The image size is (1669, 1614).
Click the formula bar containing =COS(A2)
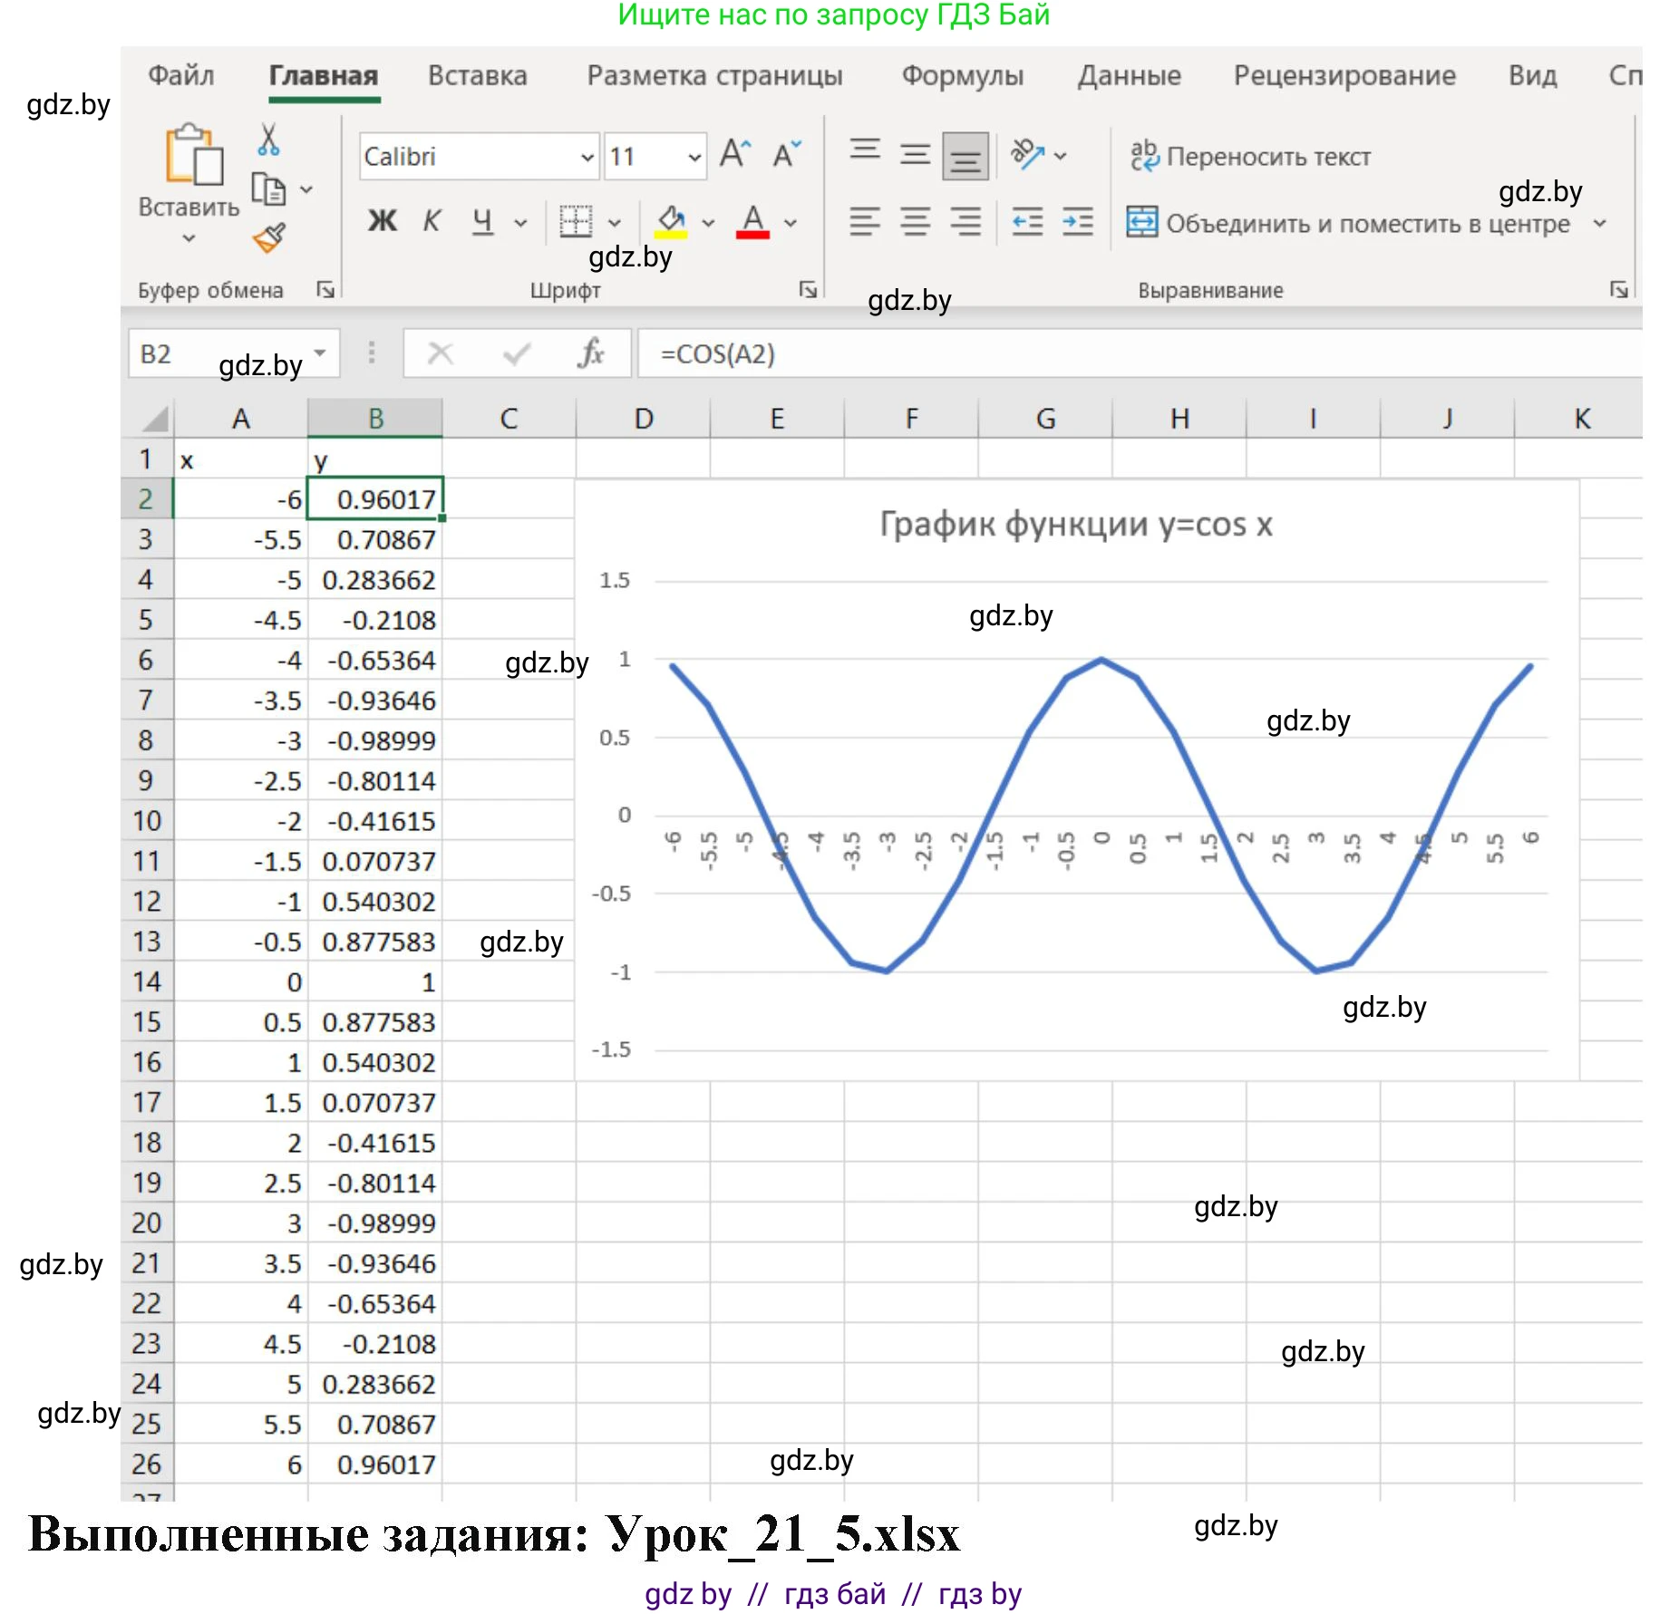click(x=1088, y=354)
